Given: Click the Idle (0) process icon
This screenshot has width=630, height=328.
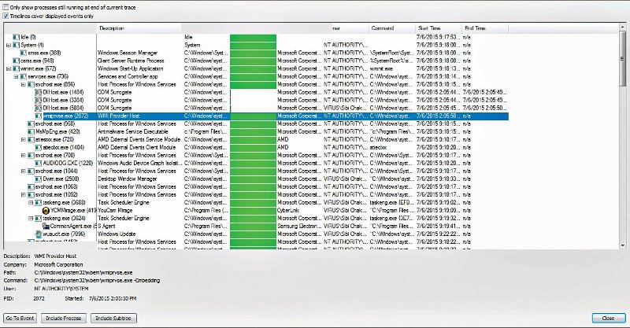Looking at the screenshot, I should 16,37.
